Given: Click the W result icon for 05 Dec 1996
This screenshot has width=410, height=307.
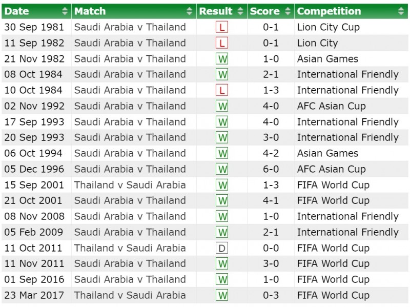Looking at the screenshot, I should (222, 169).
